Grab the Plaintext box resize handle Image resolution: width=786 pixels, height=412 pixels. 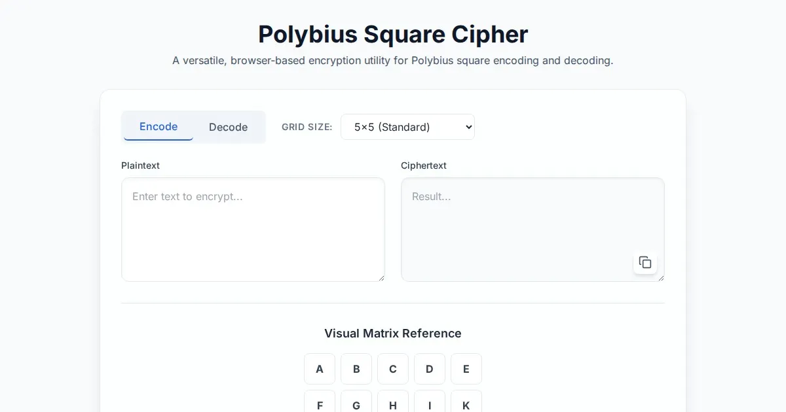point(381,278)
